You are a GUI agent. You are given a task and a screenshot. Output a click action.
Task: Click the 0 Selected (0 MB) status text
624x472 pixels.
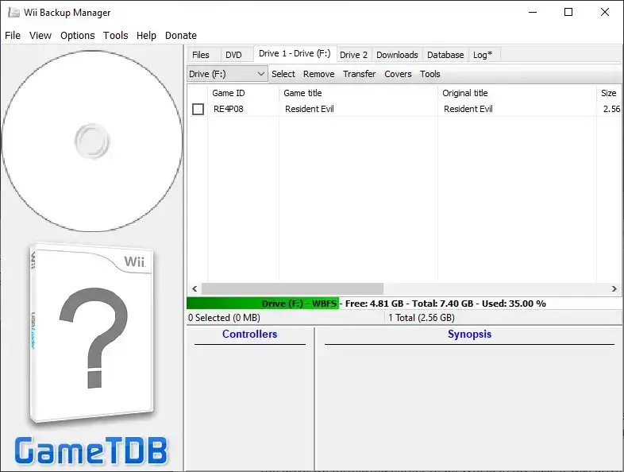(224, 318)
